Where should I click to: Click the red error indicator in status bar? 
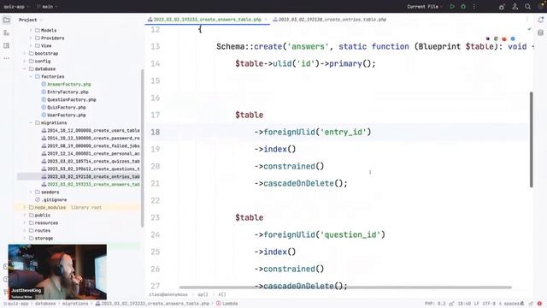[x=539, y=304]
